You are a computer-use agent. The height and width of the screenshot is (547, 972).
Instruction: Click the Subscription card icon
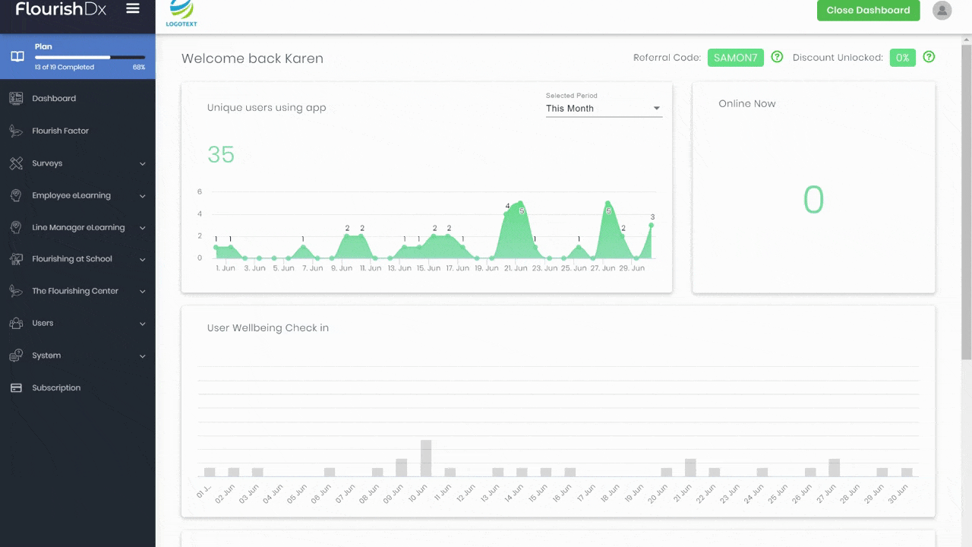(16, 387)
